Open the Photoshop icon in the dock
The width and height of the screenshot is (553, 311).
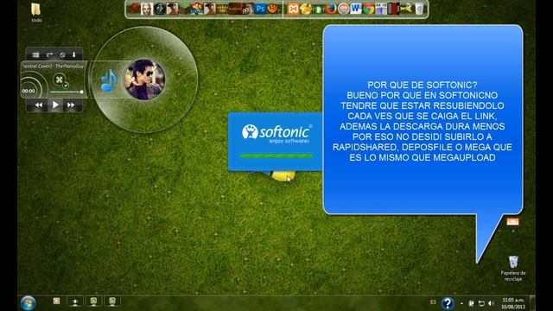coord(260,9)
